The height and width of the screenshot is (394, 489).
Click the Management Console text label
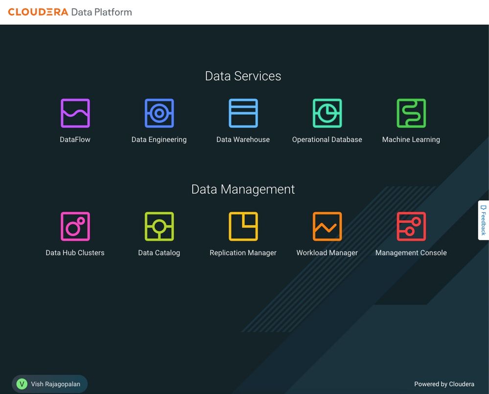[x=411, y=253]
